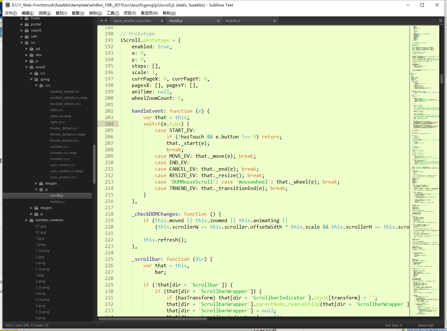Open the 帮助(H) menu
The width and height of the screenshot is (447, 331).
point(169,13)
